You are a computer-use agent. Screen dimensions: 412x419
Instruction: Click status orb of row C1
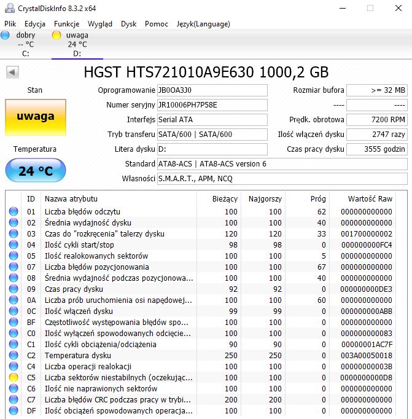click(14, 344)
